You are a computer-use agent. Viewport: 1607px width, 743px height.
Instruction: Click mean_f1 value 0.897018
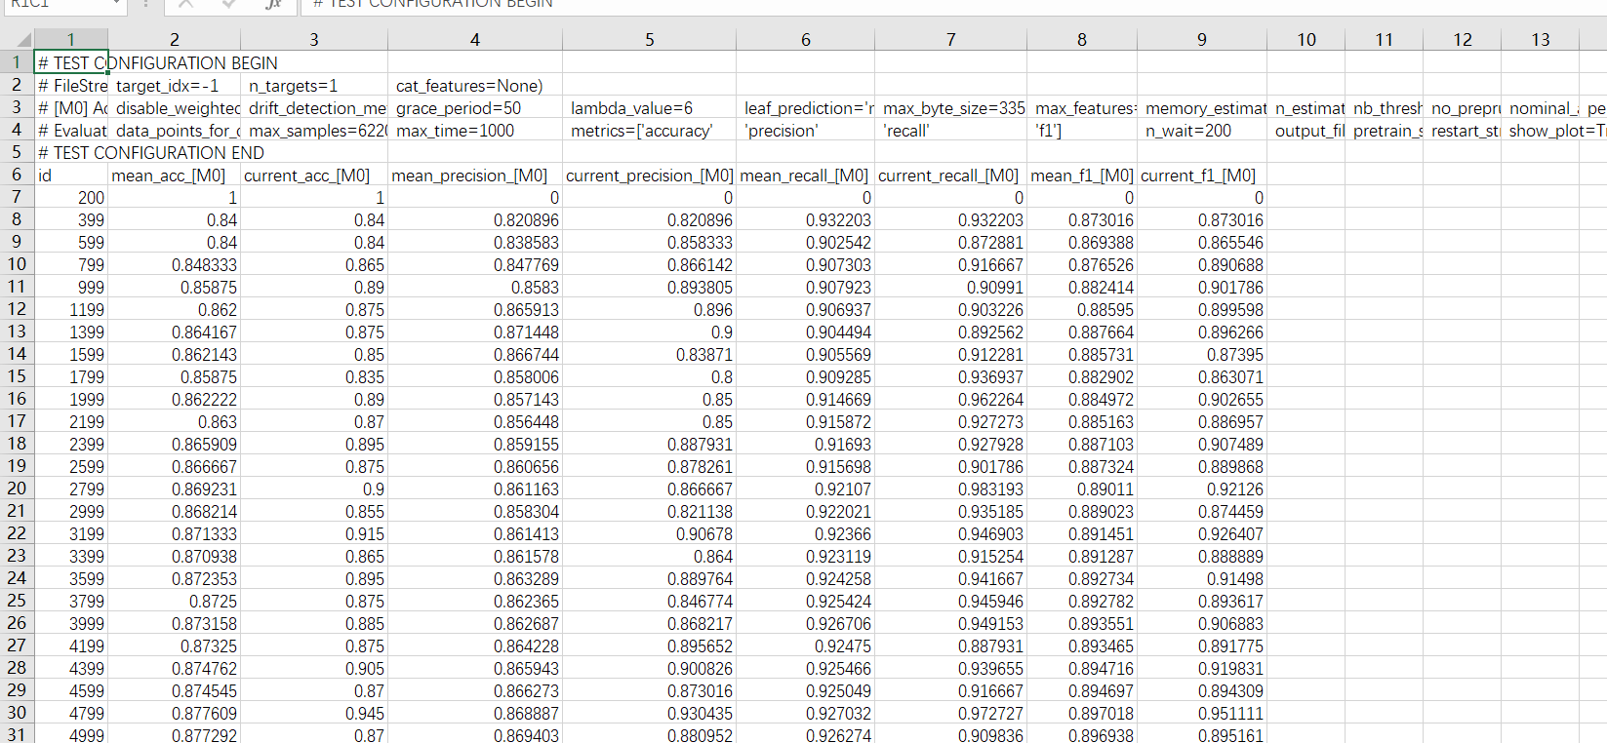click(1081, 713)
